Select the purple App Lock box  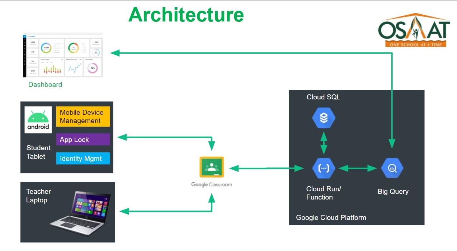(x=83, y=139)
